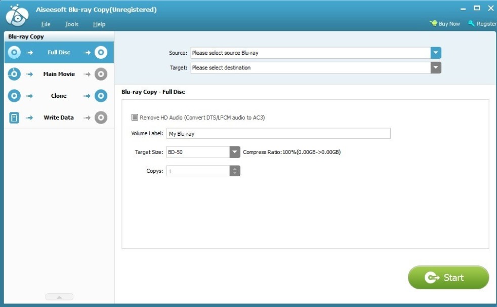The image size is (497, 307).
Task: Click the Write Data document icon
Action: click(x=14, y=118)
